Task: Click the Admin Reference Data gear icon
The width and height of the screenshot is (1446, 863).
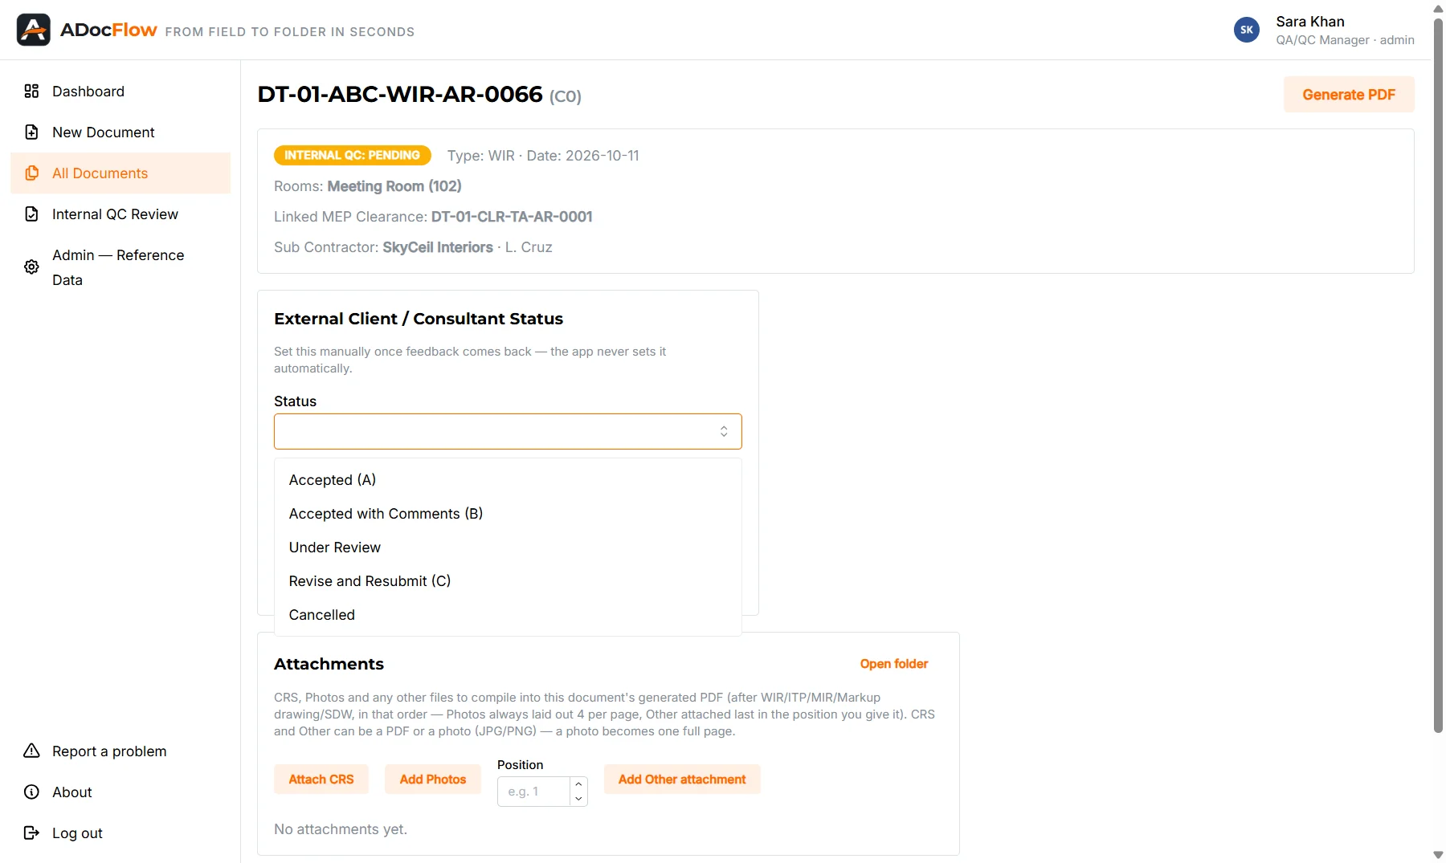Action: pyautogui.click(x=31, y=267)
